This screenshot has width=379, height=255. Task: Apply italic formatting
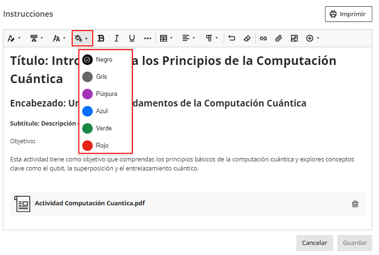pyautogui.click(x=116, y=38)
